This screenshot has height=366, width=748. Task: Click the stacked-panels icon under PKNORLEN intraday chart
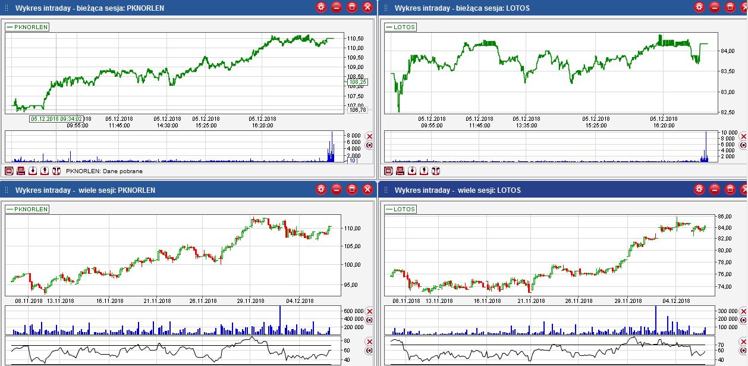click(x=21, y=171)
